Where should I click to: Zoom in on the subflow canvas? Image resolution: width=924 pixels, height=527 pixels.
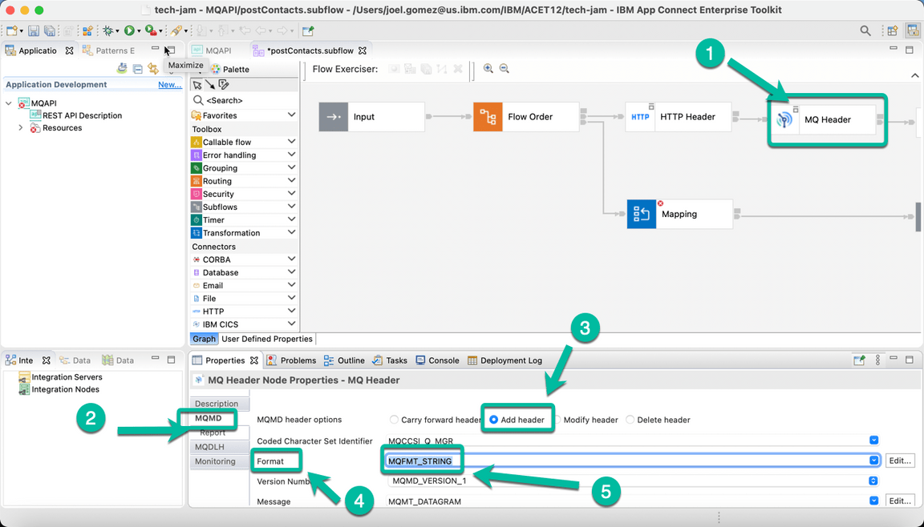tap(488, 69)
